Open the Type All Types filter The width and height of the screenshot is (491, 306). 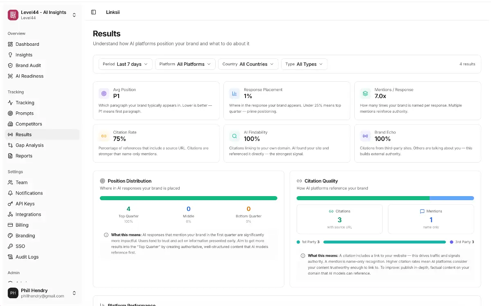[304, 64]
